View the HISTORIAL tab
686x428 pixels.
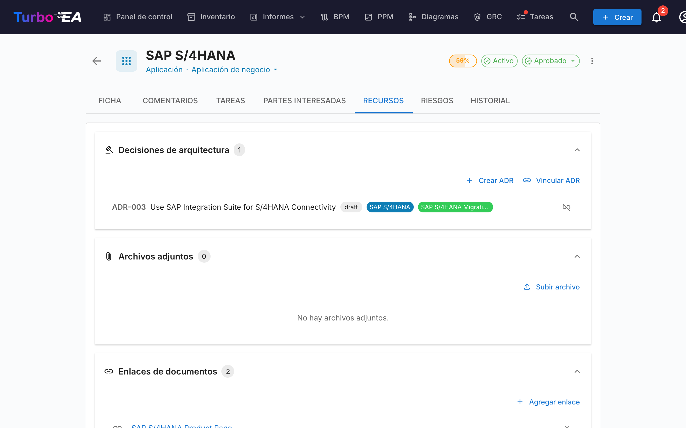click(x=490, y=101)
